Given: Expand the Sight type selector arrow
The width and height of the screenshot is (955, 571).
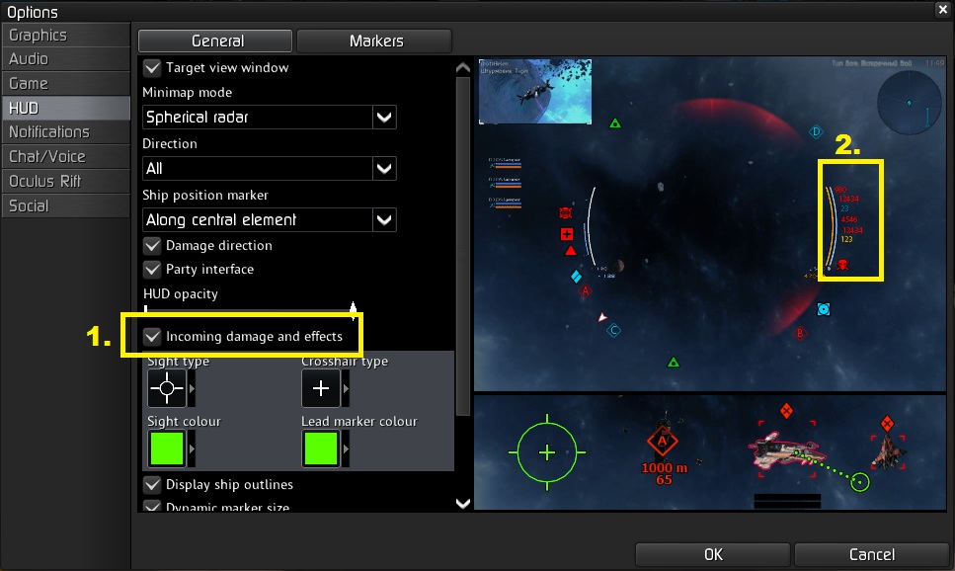Looking at the screenshot, I should [x=192, y=388].
